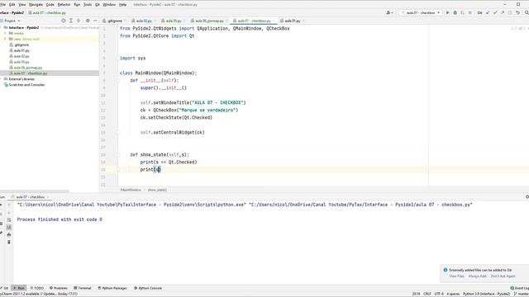Click Don't Ask Again link in notification
Screen dimensions: 529x297
coord(503,276)
